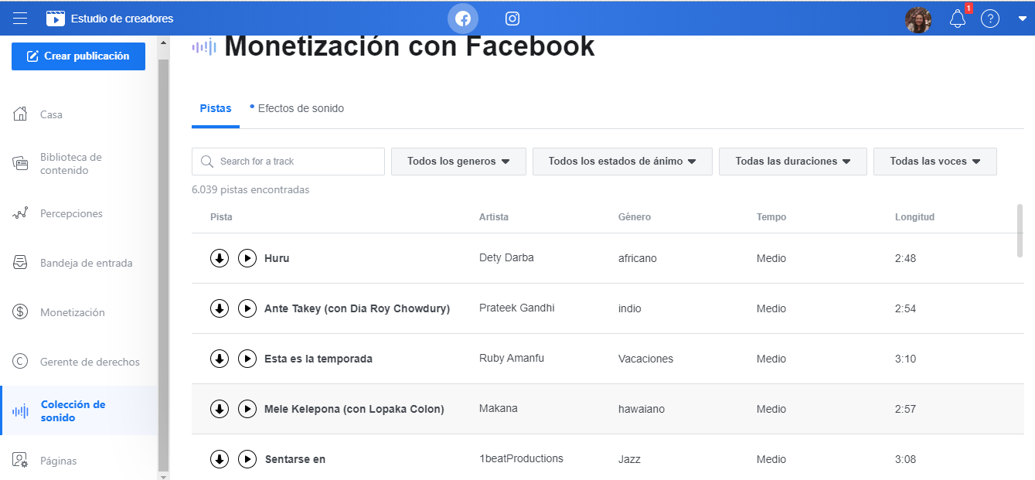The height and width of the screenshot is (480, 1035).
Task: Switch to Instagram platform icon
Action: coord(512,19)
